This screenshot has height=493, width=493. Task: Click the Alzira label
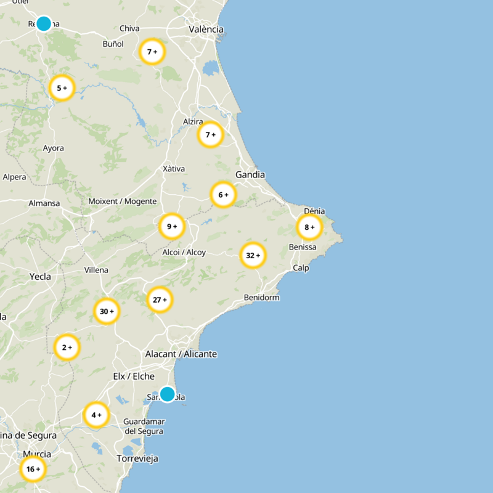pos(193,121)
